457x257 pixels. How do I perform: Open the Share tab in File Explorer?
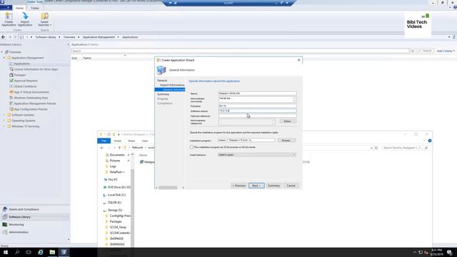[131, 141]
